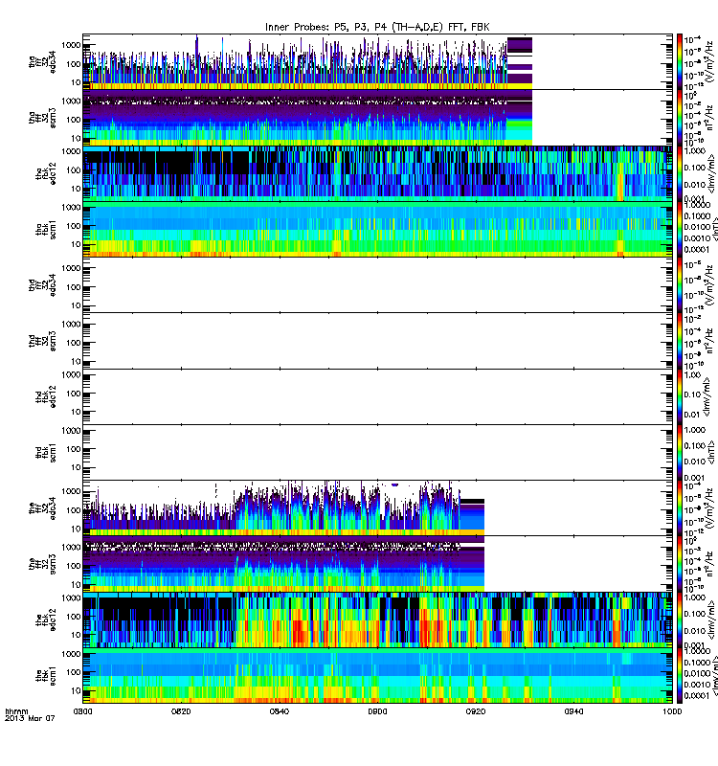Click the 0840 time axis label
Viewport: 718px width, 766px height.
click(x=280, y=711)
